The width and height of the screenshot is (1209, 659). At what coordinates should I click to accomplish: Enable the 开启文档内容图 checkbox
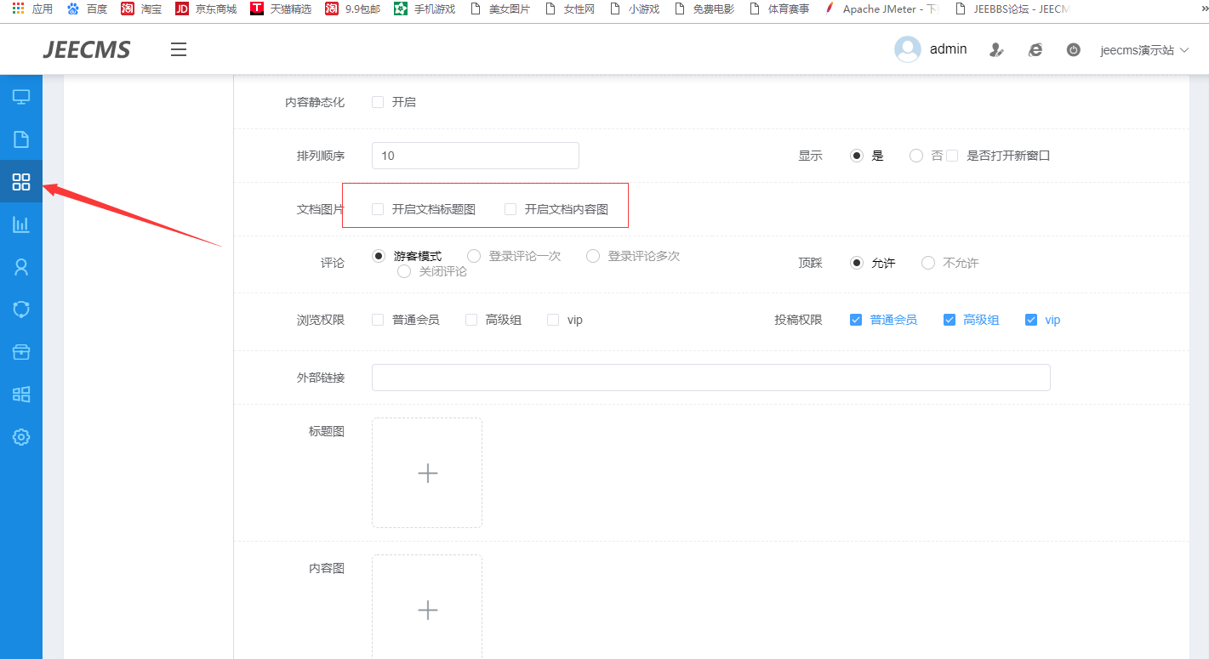point(510,209)
